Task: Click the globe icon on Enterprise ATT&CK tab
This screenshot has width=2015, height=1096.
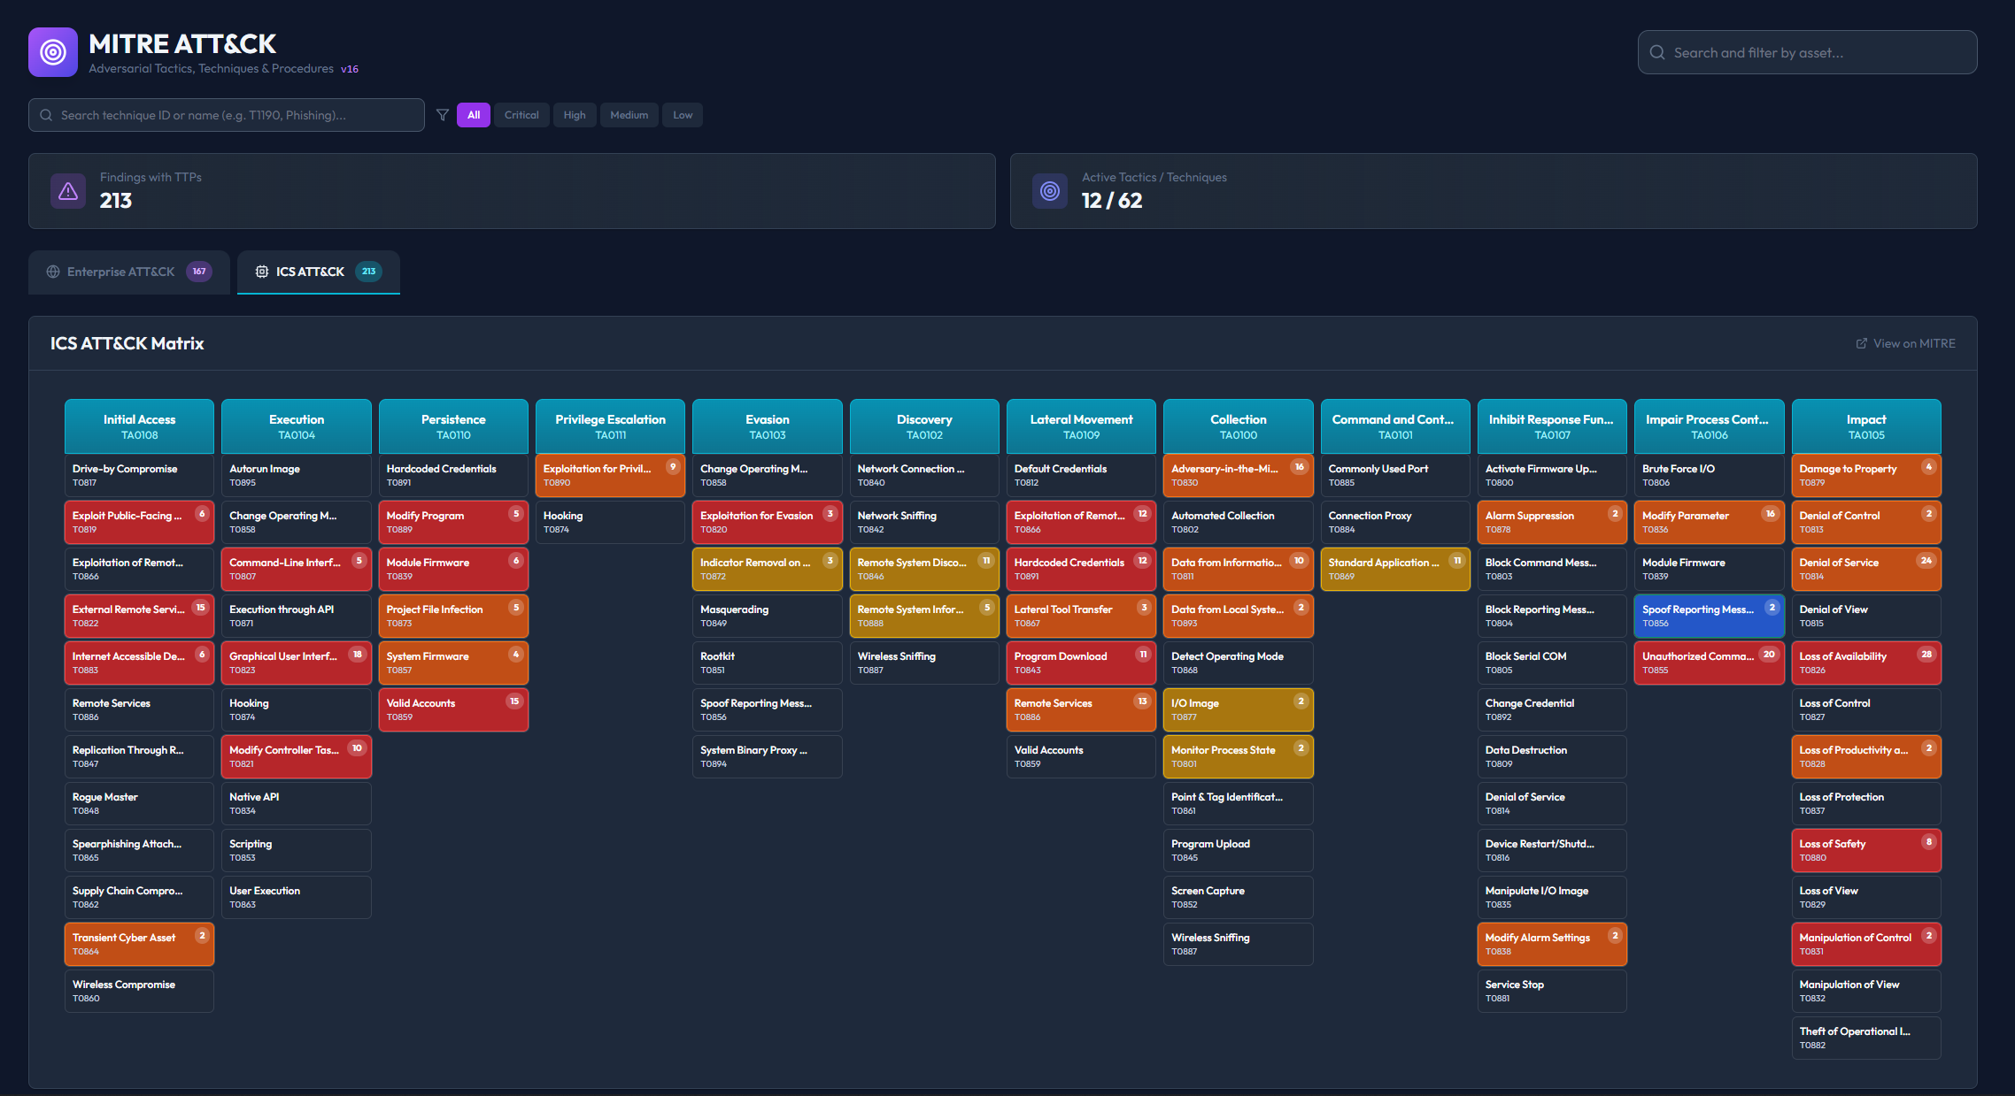Action: [x=53, y=272]
